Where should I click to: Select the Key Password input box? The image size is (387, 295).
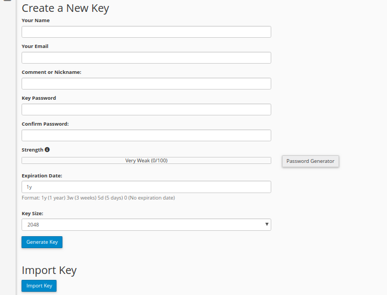point(146,109)
